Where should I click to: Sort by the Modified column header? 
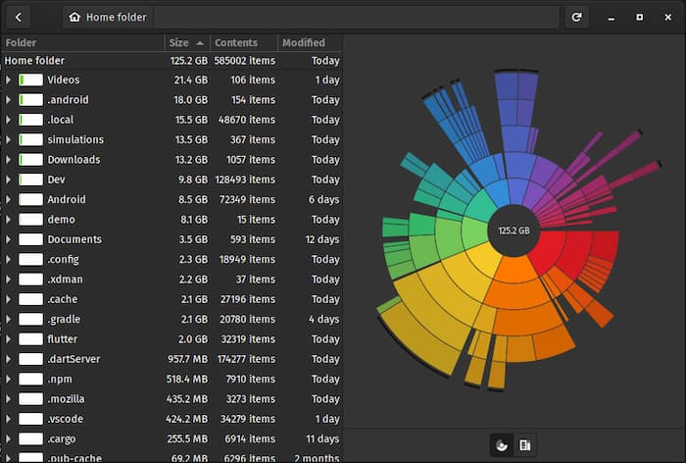click(304, 43)
